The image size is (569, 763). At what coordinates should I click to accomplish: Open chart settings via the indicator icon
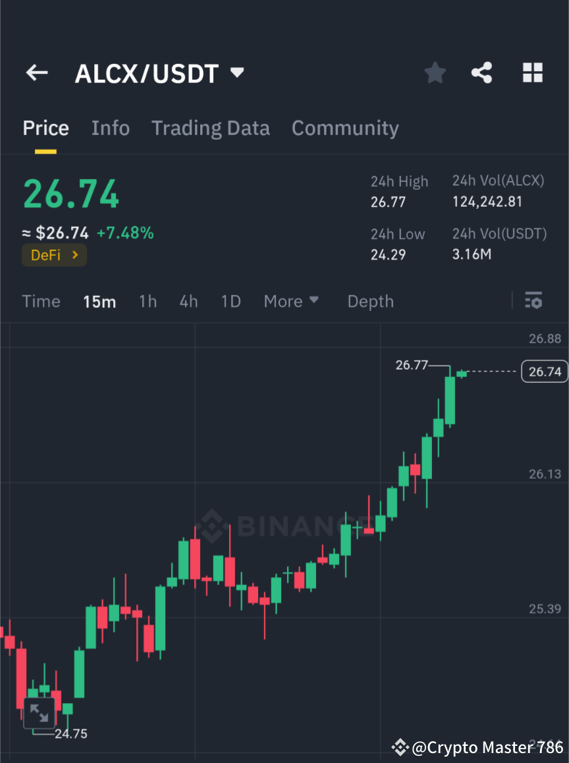pyautogui.click(x=533, y=301)
